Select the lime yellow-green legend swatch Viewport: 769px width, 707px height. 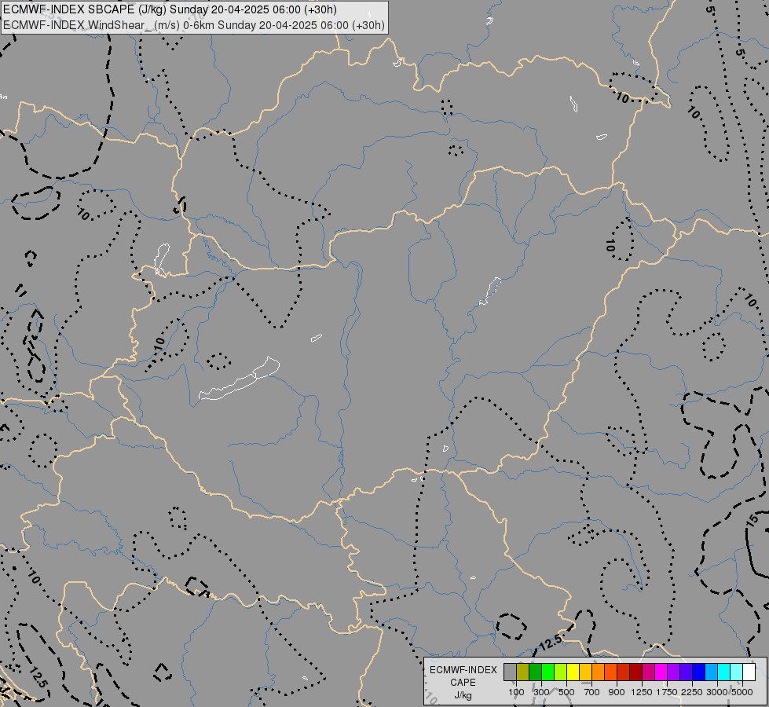[x=561, y=672]
